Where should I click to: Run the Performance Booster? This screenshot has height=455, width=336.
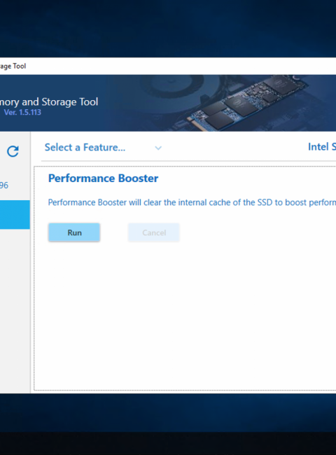(x=74, y=232)
